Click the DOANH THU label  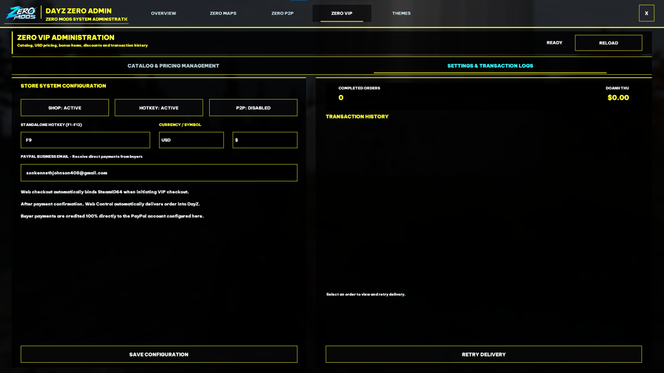tap(617, 88)
